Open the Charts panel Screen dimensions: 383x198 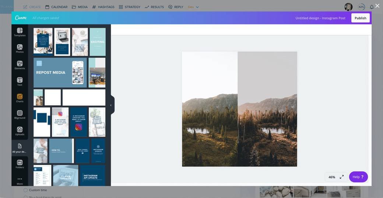(20, 98)
